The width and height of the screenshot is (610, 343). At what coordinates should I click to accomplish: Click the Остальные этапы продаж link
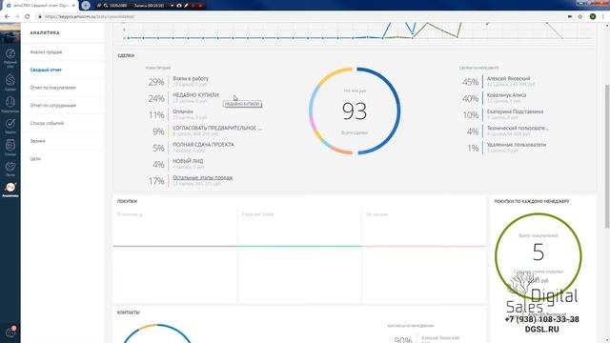coord(203,178)
